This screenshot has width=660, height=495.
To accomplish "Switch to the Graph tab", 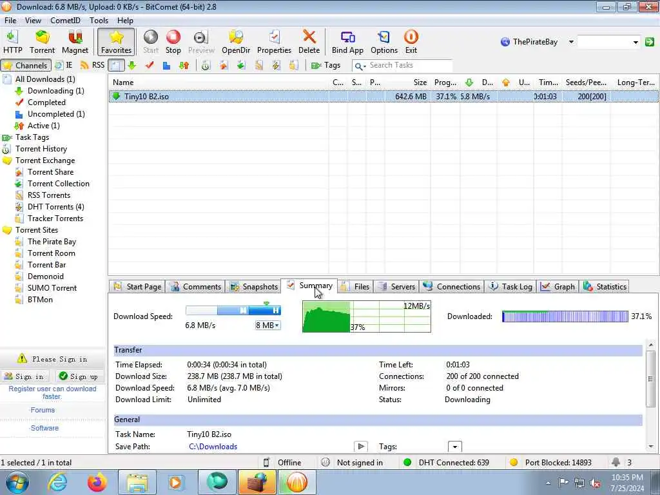I will [x=558, y=287].
